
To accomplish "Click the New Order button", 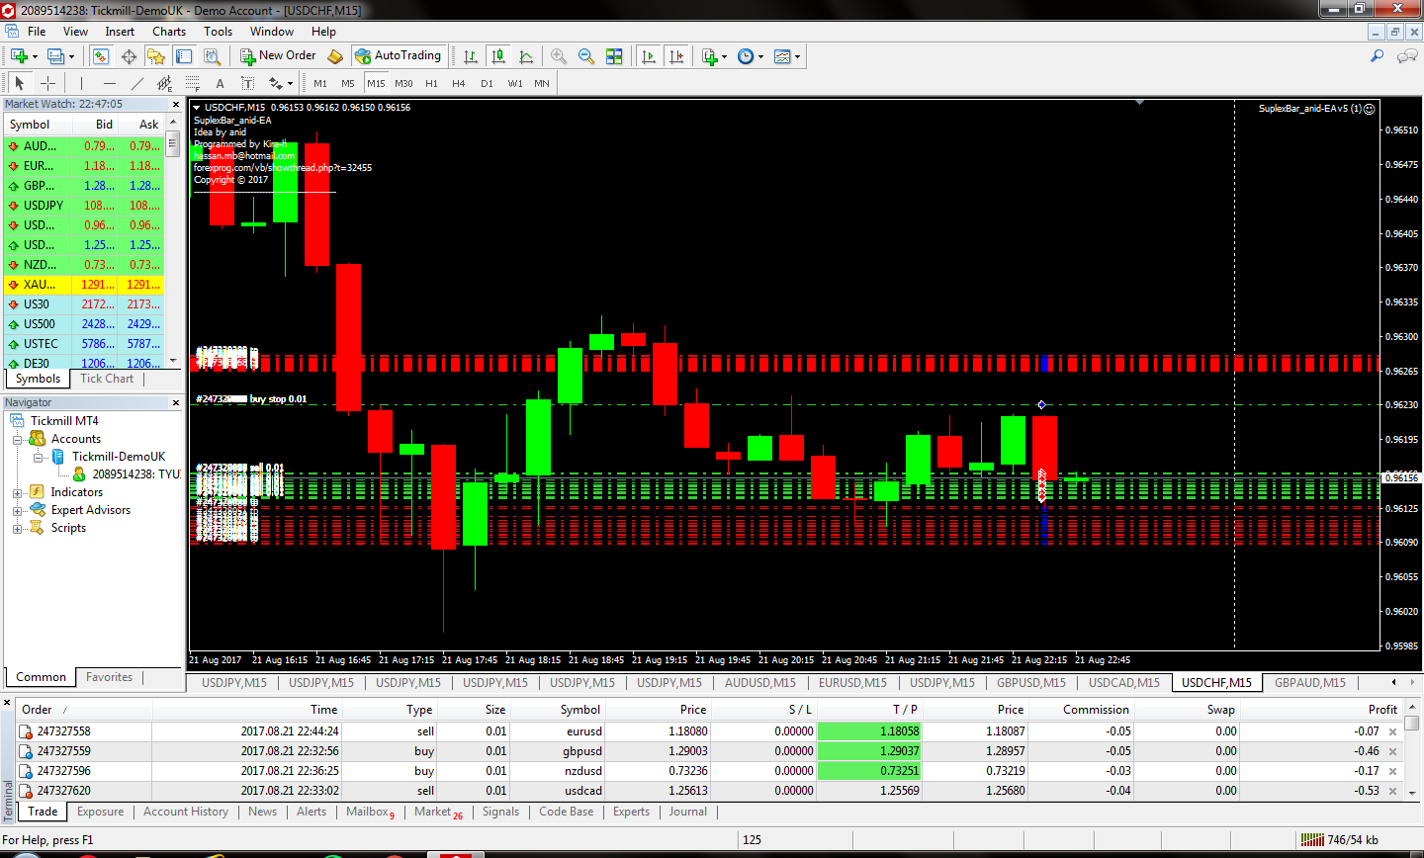I will pyautogui.click(x=278, y=56).
